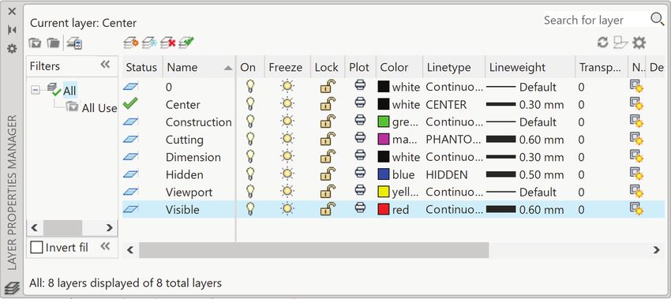This screenshot has width=671, height=299.
Task: Click the New Property Filter icon
Action: (35, 43)
